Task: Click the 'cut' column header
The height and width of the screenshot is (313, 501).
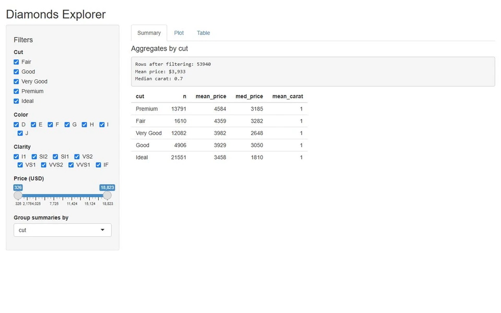Action: pos(140,97)
